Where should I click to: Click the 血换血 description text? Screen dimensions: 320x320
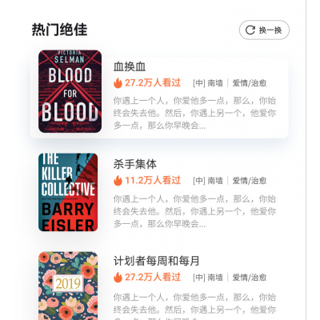point(194,113)
